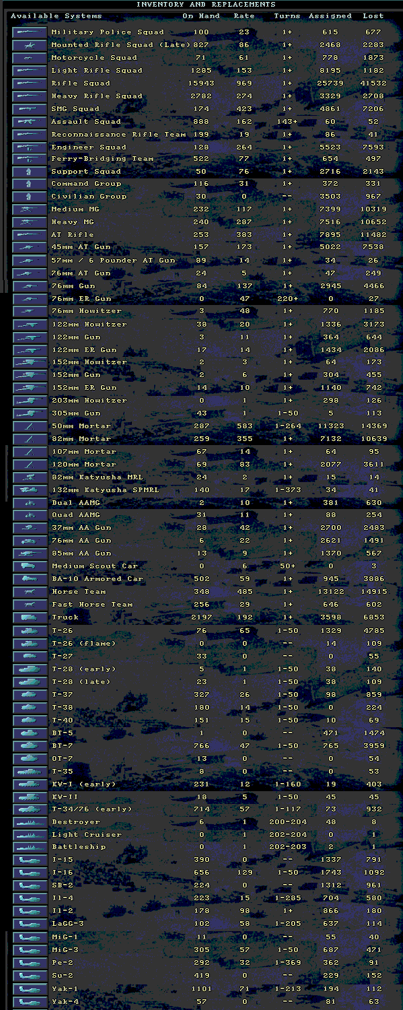
Task: Click the Fast Horse Team label
Action: (91, 605)
